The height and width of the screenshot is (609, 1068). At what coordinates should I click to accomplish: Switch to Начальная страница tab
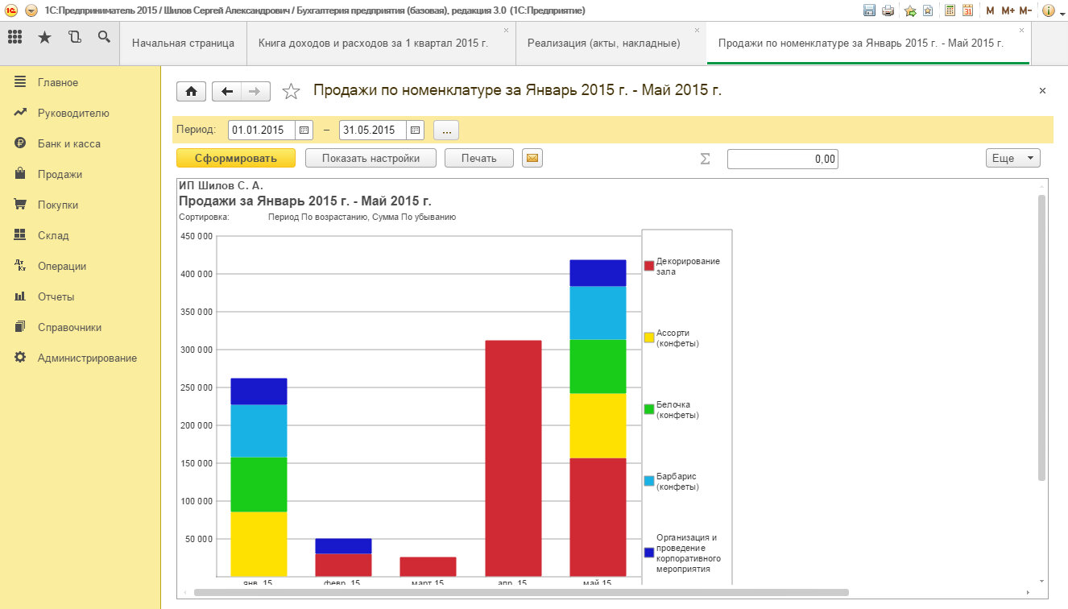[183, 43]
